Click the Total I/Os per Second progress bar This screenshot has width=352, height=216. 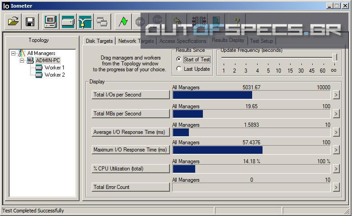(x=251, y=95)
